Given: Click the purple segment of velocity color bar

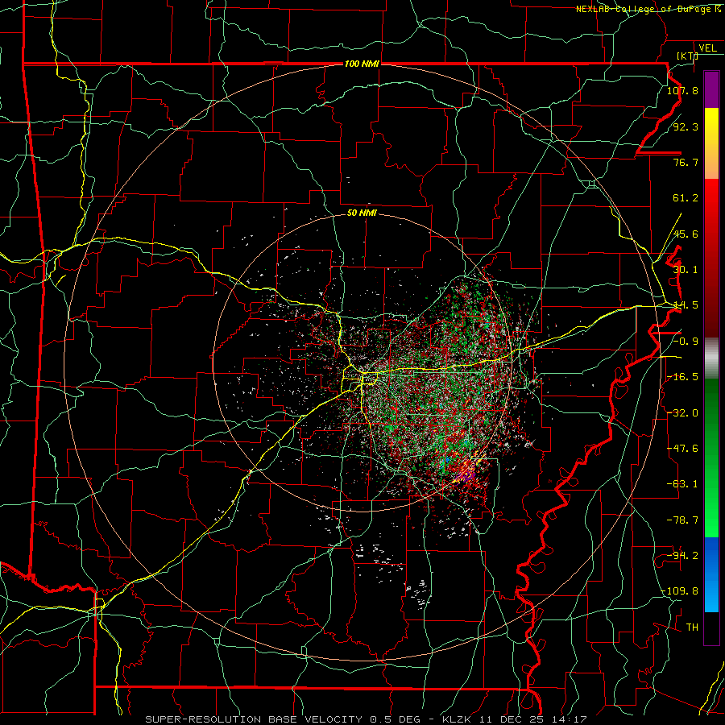Looking at the screenshot, I should [x=711, y=89].
